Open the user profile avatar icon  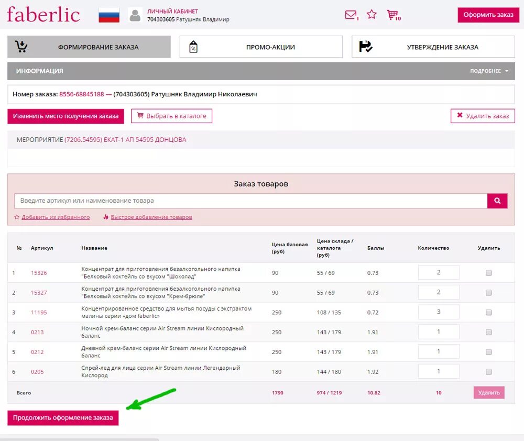coord(135,15)
